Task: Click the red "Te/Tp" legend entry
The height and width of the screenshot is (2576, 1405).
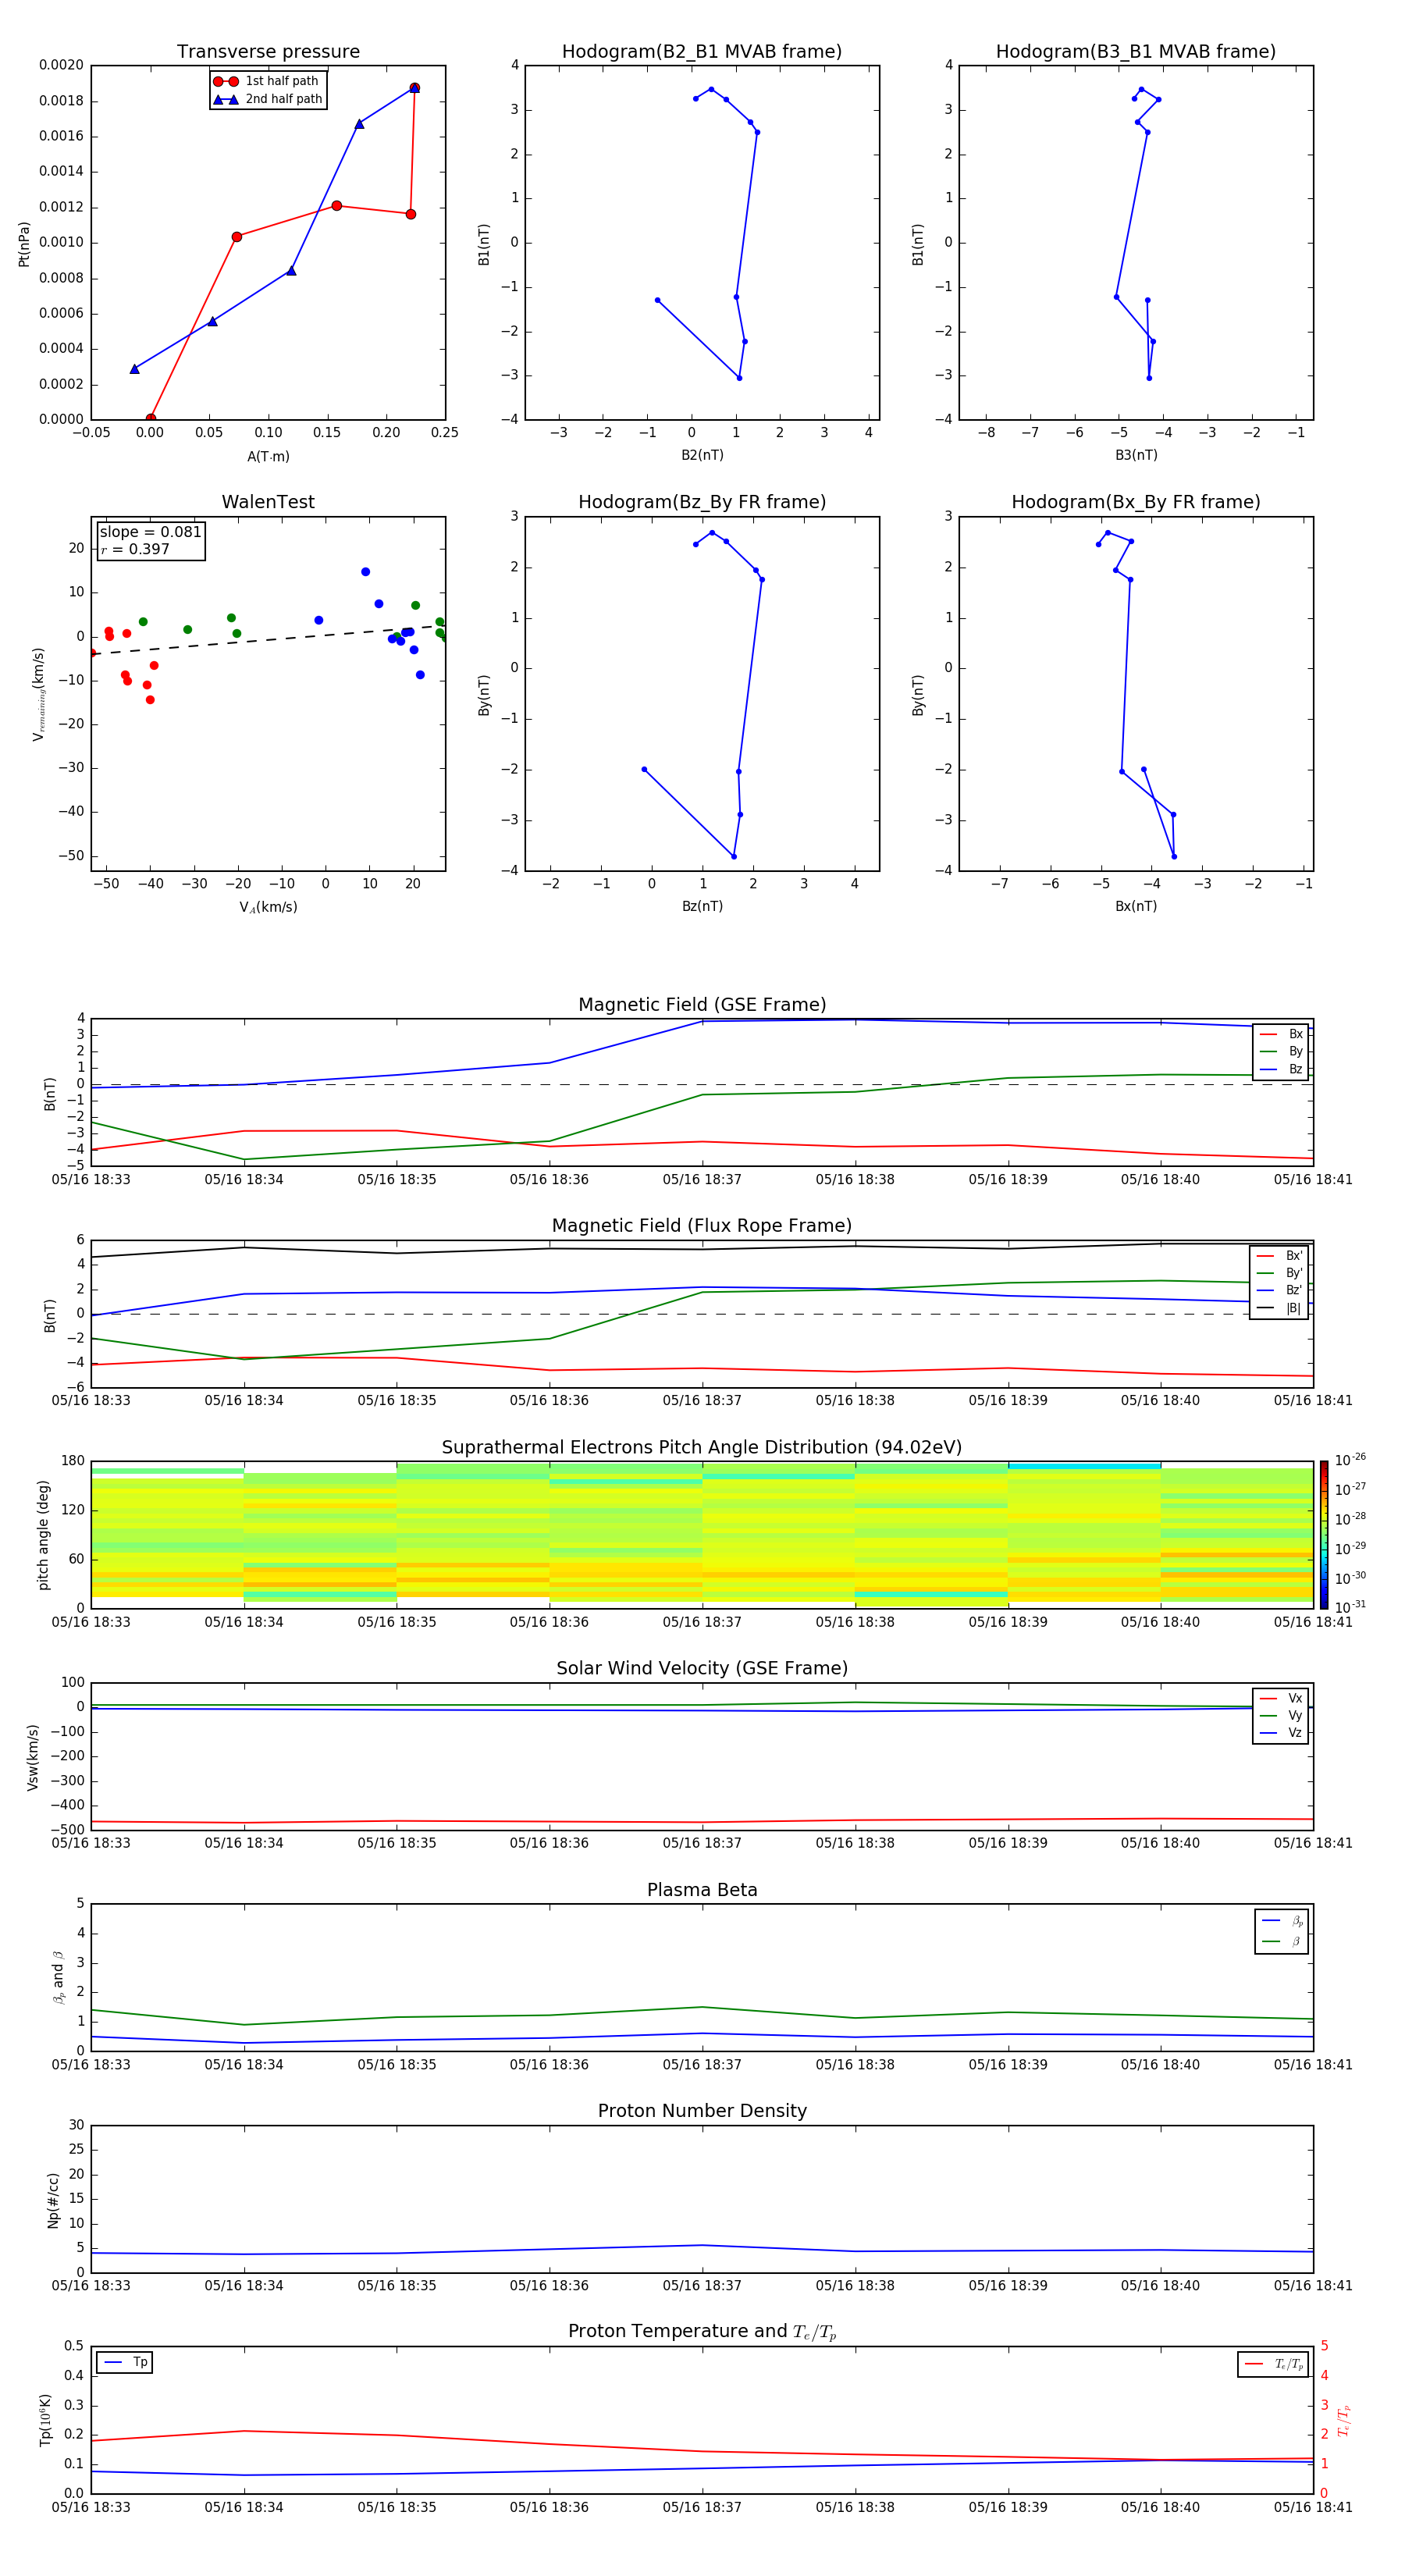Action: tap(1273, 2364)
